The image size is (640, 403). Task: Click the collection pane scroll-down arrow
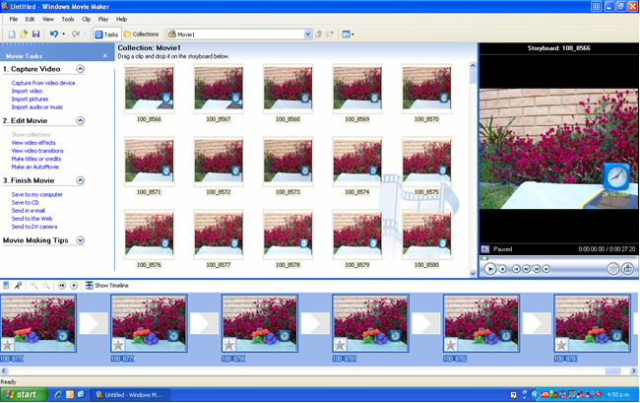tap(473, 274)
